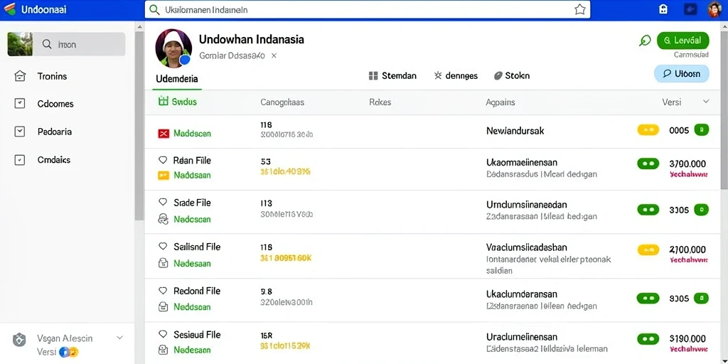This screenshot has width=728, height=364.
Task: Open the Undowhan Indanasia profile picture
Action: point(173,48)
